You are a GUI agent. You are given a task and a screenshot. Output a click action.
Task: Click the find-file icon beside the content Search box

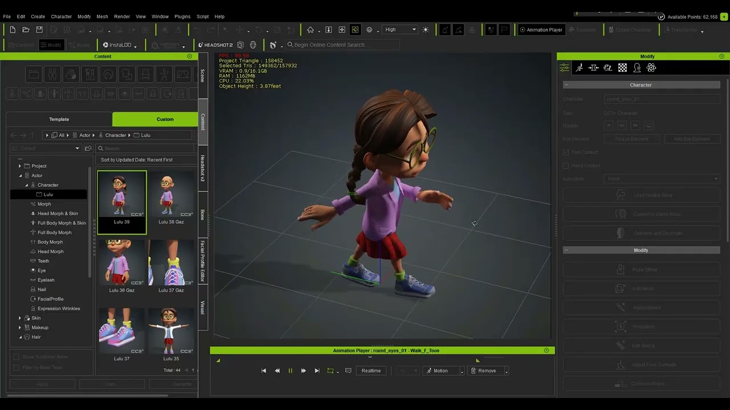click(88, 149)
